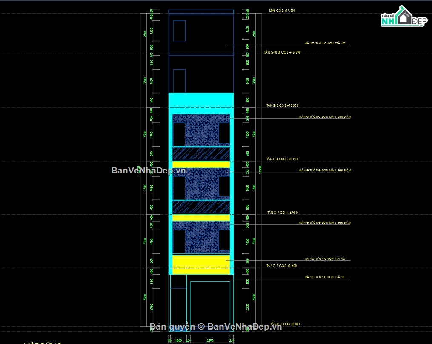This screenshot has height=344, width=432.
Task: Open the Bản quyền © BanVeNhaDep.vn copyright text
Action: (x=215, y=327)
